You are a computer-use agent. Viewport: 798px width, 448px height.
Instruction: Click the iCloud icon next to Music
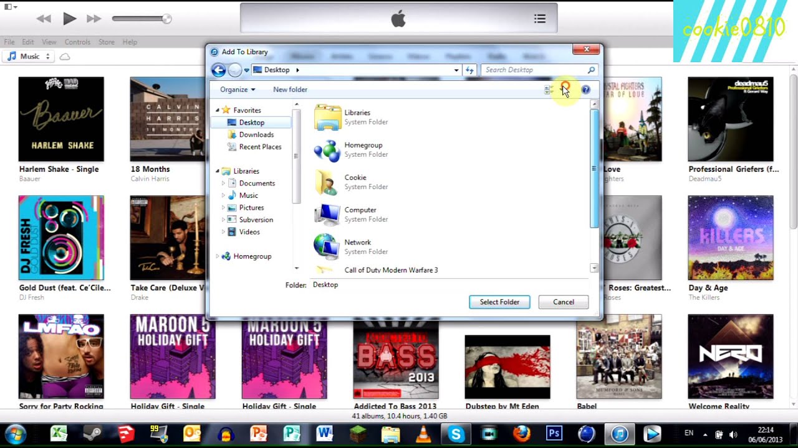pos(64,57)
